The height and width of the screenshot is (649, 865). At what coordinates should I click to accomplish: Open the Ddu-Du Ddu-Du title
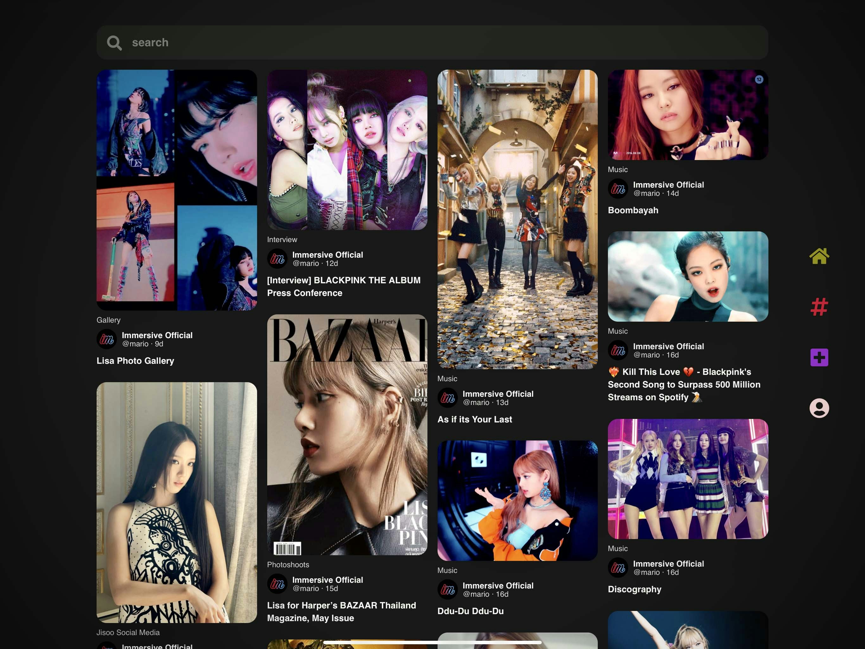[x=470, y=611]
